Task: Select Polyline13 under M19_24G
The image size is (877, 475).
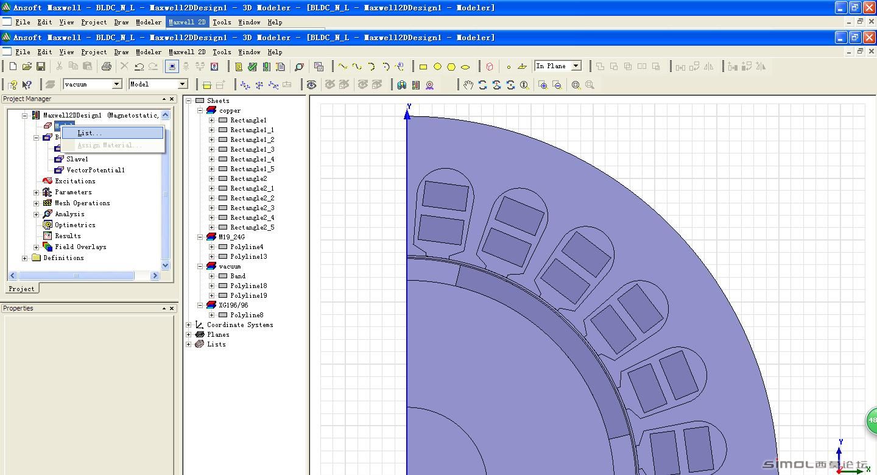Action: 248,256
